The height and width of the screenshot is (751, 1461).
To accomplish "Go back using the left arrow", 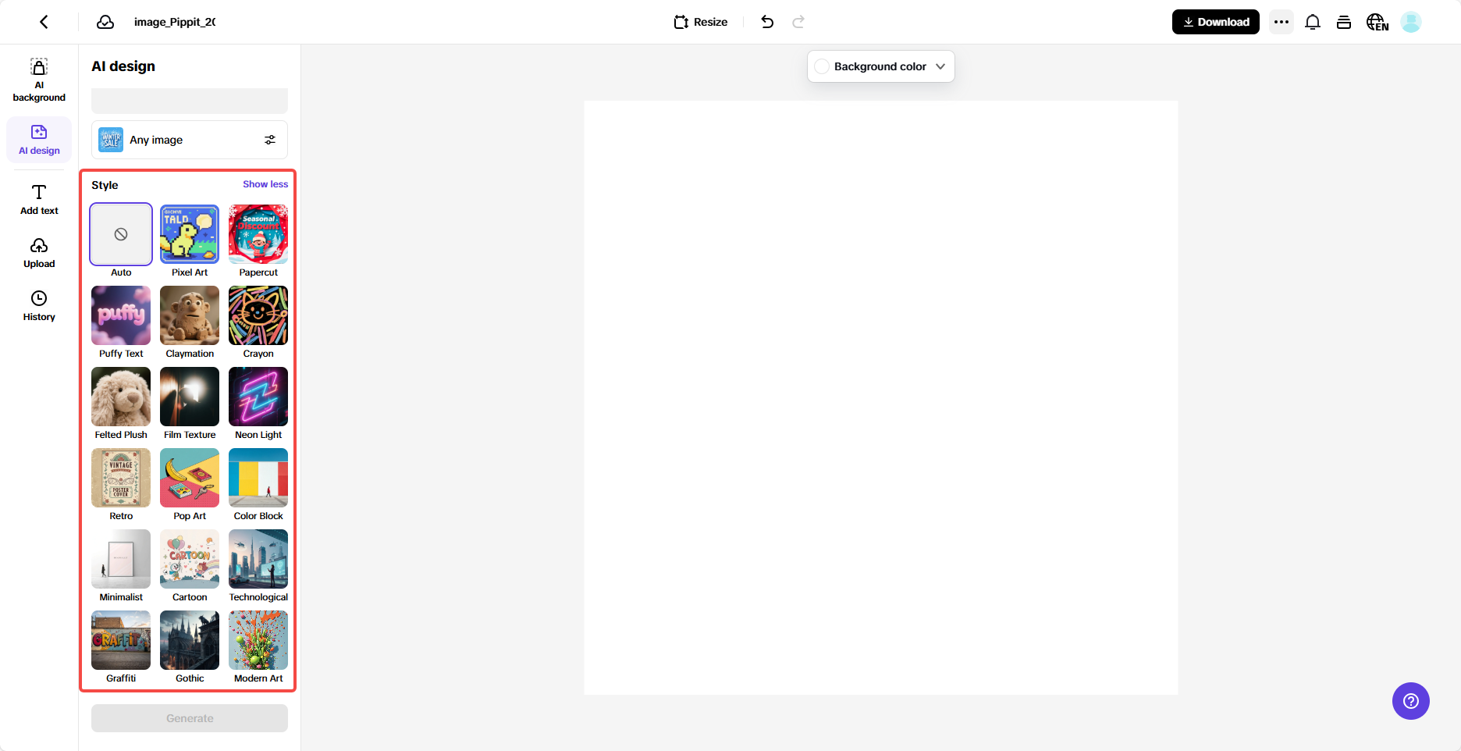I will click(44, 22).
